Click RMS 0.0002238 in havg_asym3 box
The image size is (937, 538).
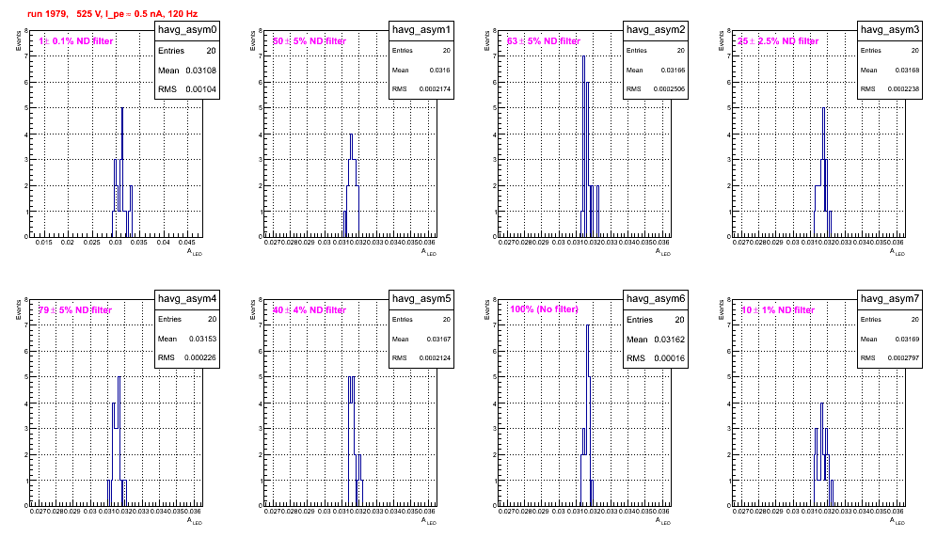890,89
